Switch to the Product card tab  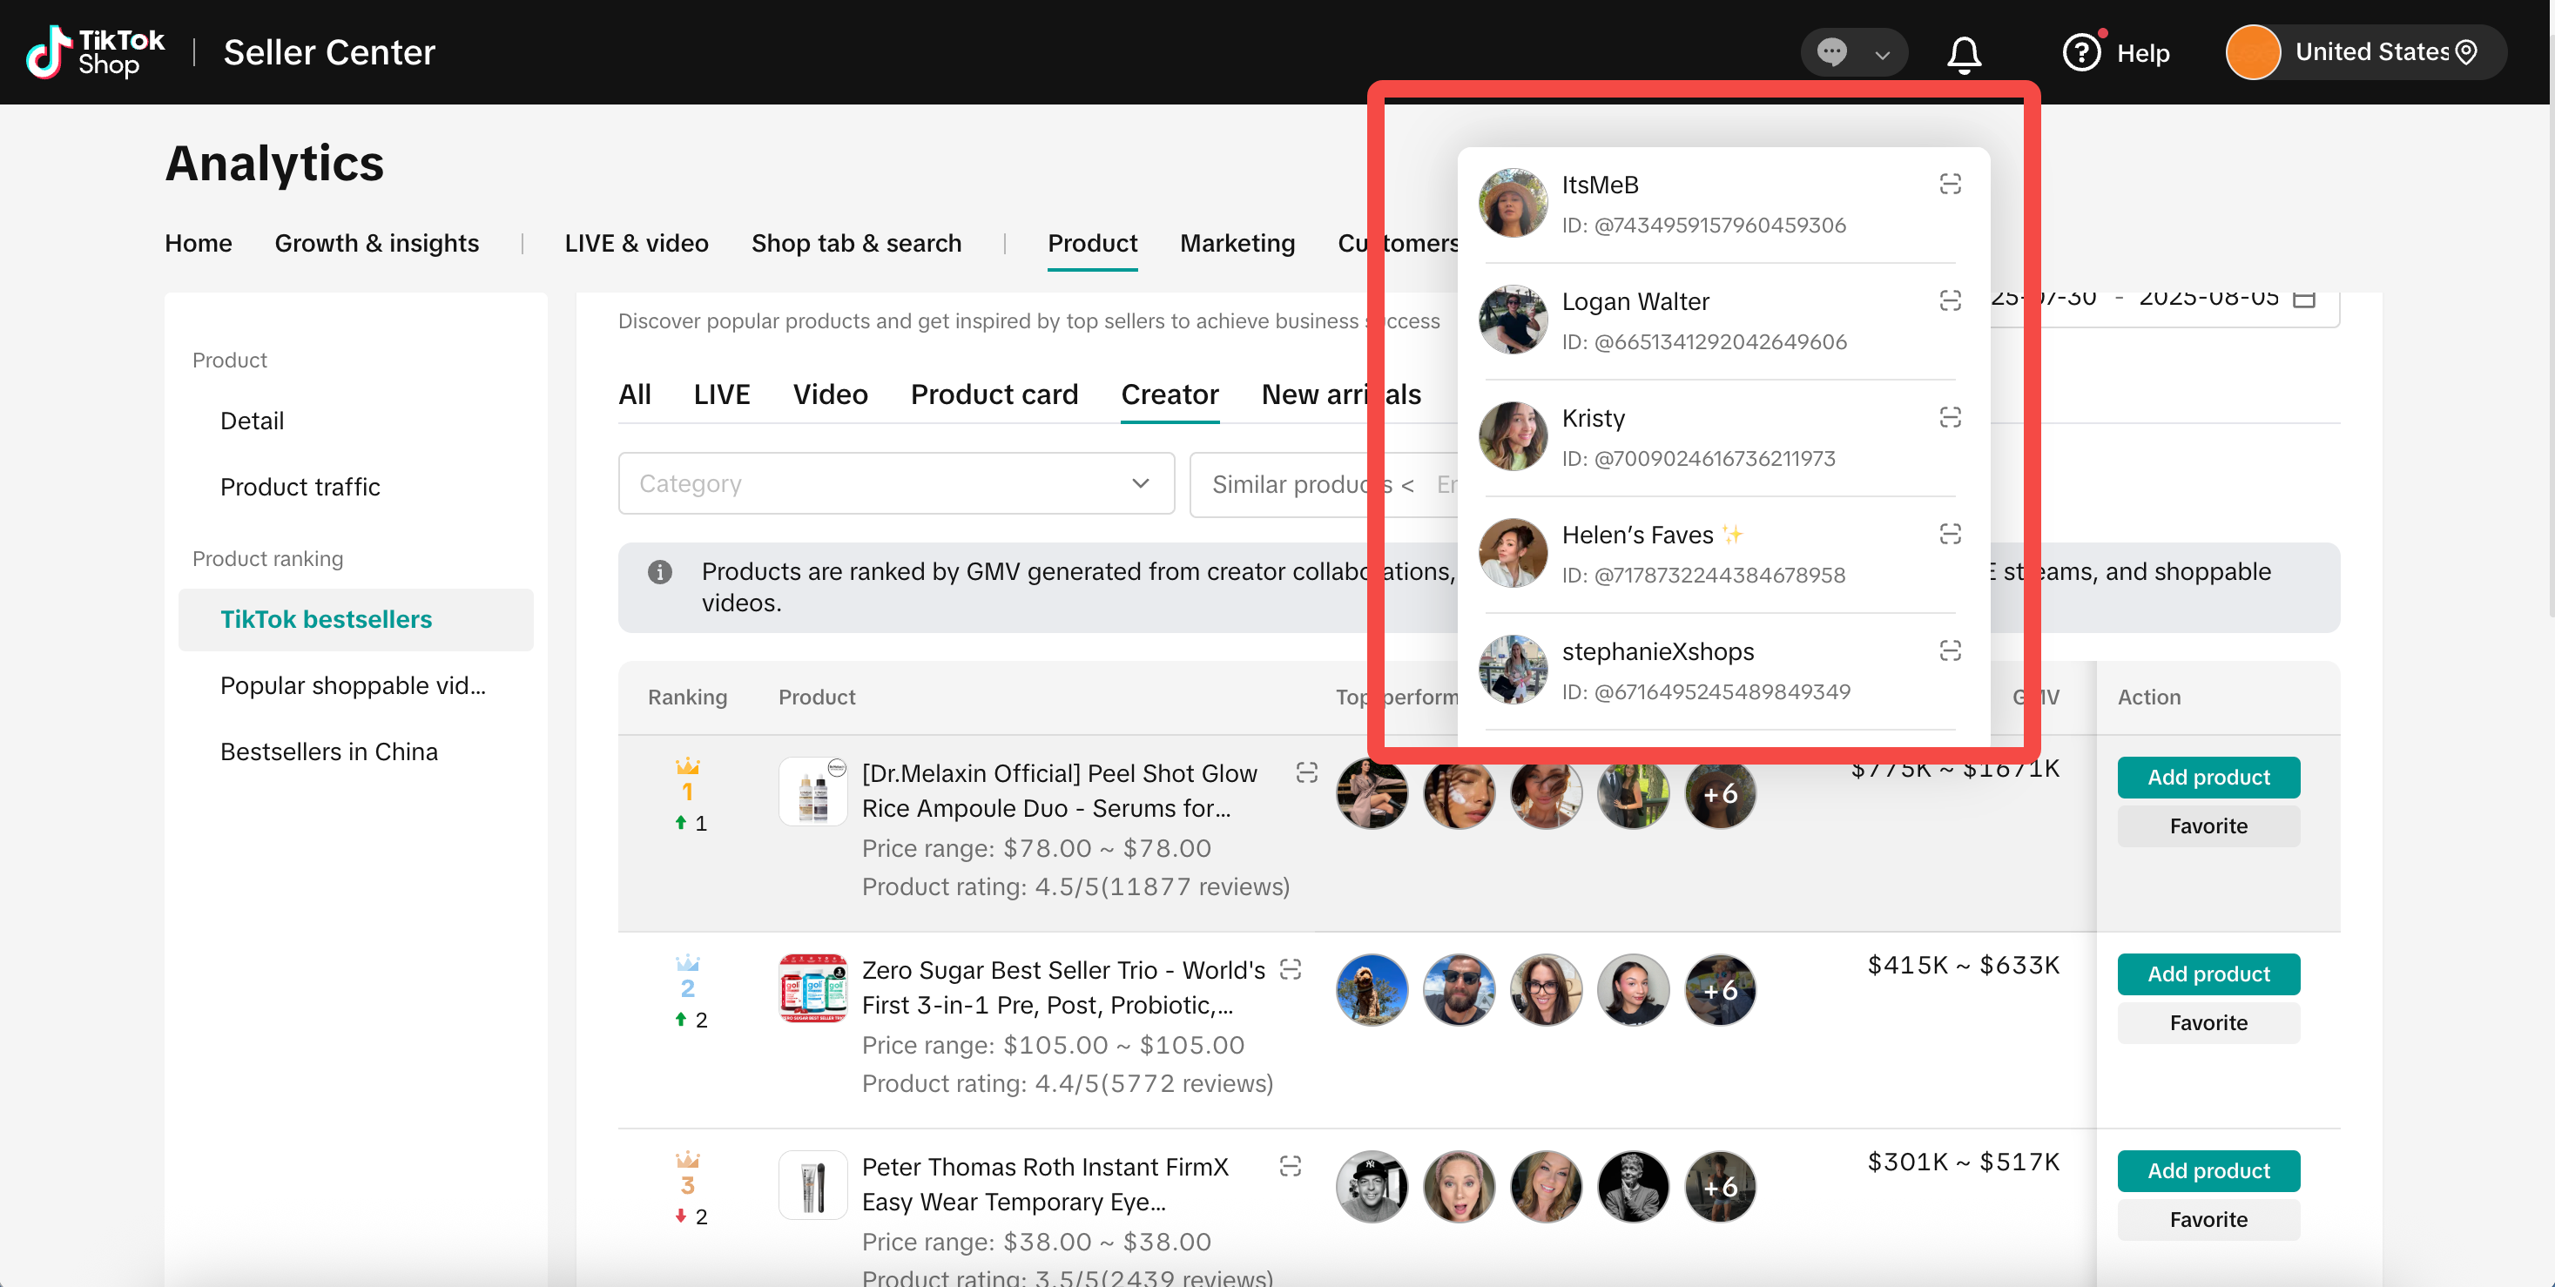(994, 394)
